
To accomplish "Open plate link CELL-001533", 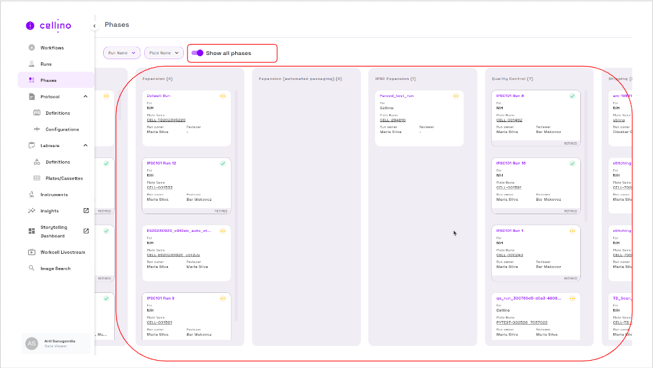I will click(x=159, y=187).
